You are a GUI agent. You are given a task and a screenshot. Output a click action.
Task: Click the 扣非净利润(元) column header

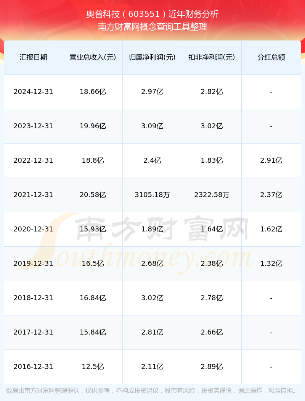coord(212,57)
